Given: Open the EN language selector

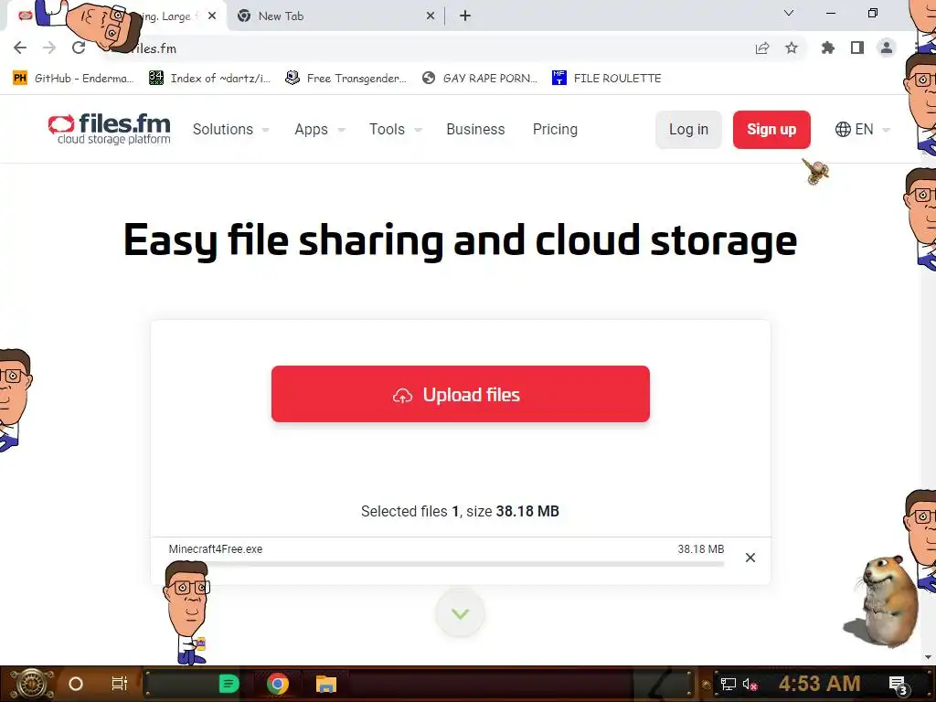Looking at the screenshot, I should (862, 130).
